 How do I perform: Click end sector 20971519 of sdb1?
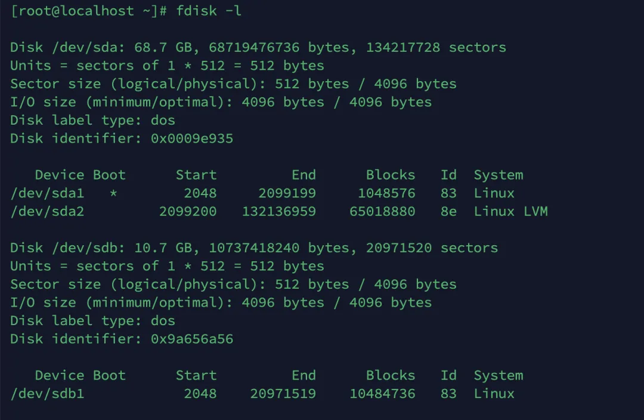click(x=283, y=394)
